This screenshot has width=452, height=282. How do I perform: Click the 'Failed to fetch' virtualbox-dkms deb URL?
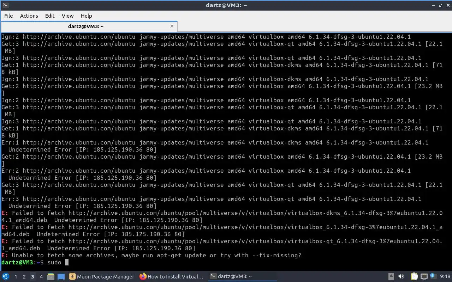coord(222,216)
